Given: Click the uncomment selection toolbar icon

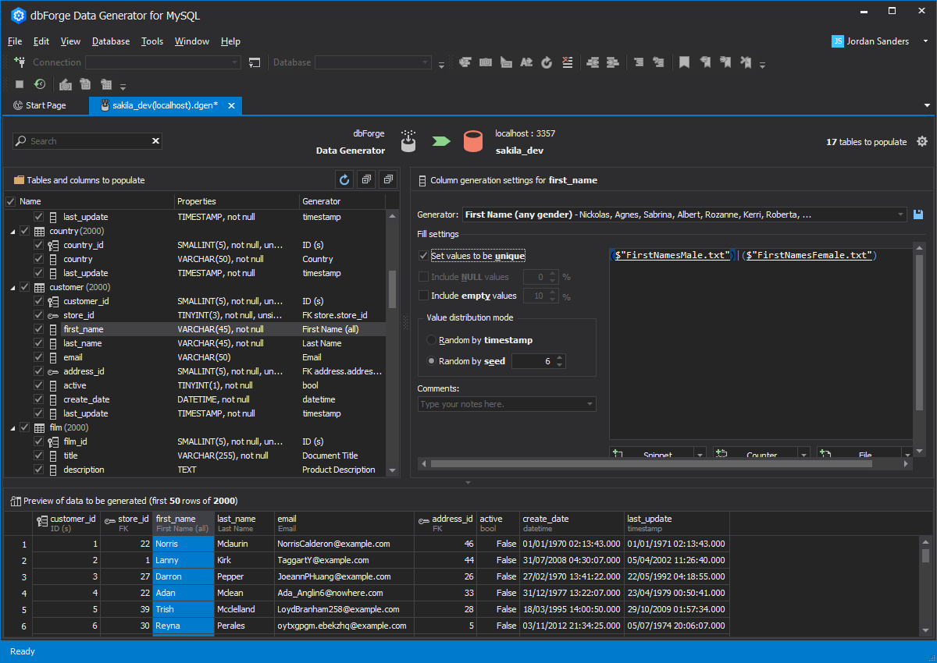Looking at the screenshot, I should click(x=658, y=62).
